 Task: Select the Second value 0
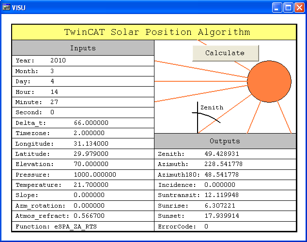[52, 112]
